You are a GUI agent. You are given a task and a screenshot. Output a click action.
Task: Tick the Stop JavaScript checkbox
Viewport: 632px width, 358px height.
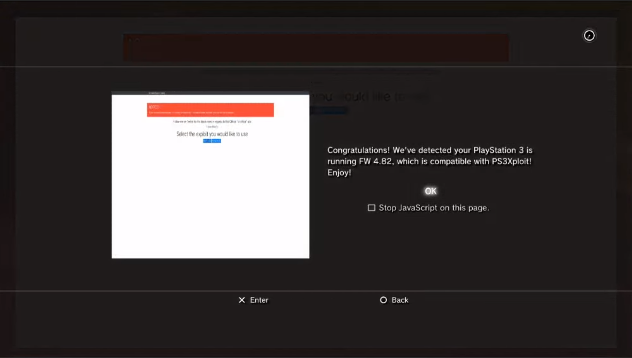pyautogui.click(x=371, y=208)
